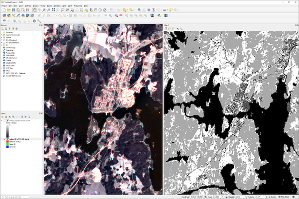
Task: Select PostgreSQL in Browser panel
Action: tap(10, 53)
